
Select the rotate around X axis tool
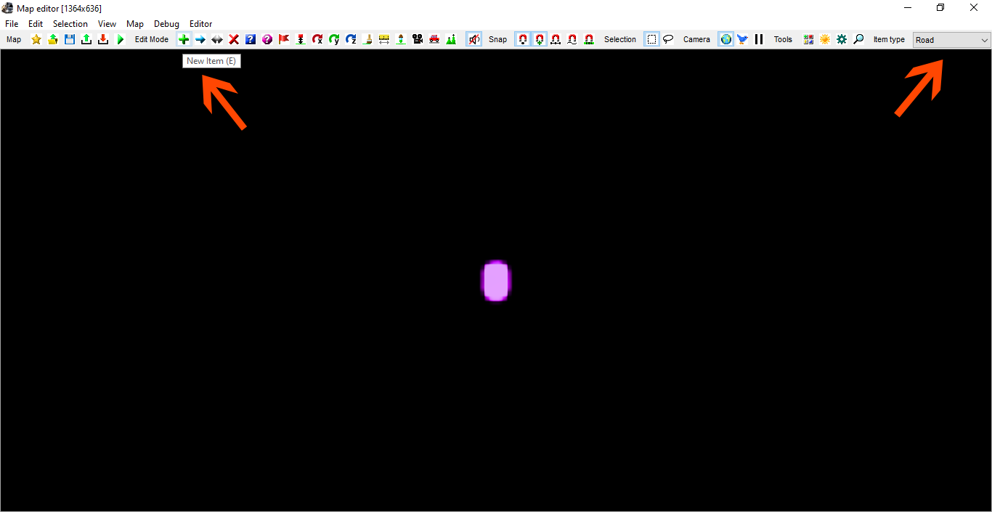[317, 39]
